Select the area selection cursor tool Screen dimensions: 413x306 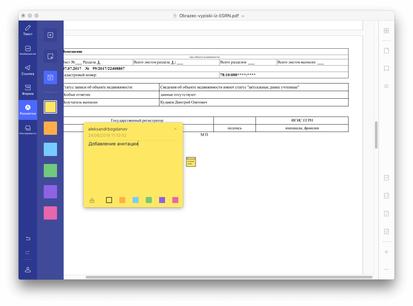(x=50, y=56)
